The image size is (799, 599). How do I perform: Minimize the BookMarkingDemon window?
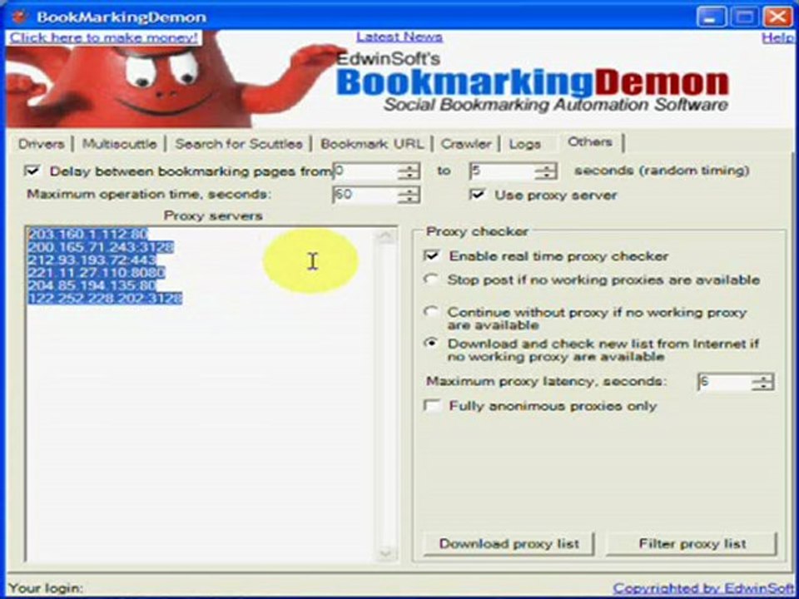point(712,17)
